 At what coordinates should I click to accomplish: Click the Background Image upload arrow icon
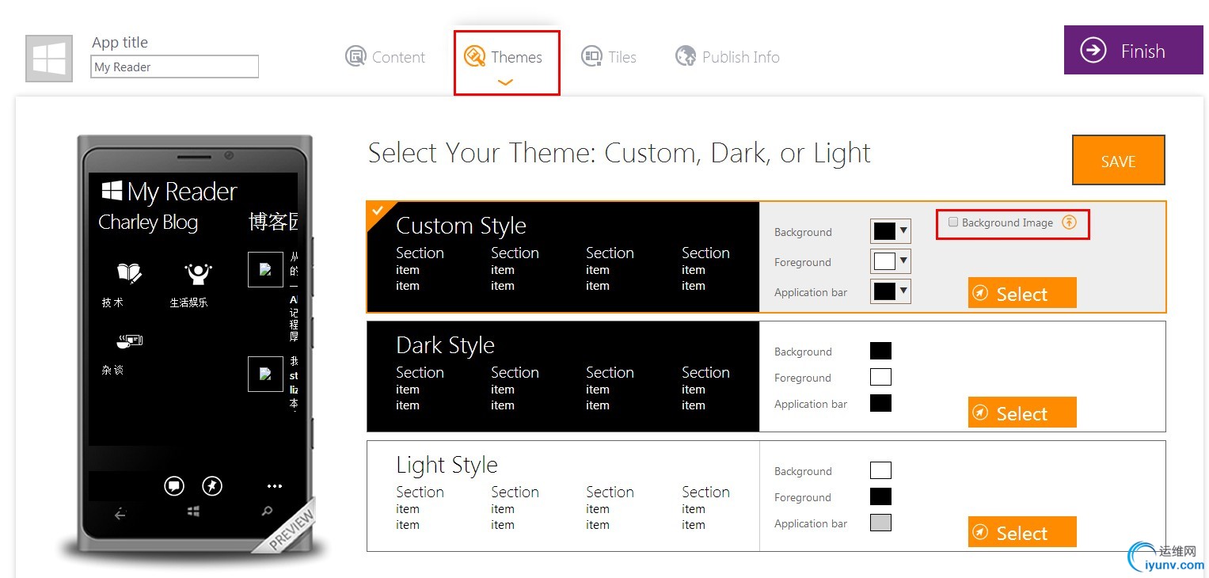[1069, 222]
